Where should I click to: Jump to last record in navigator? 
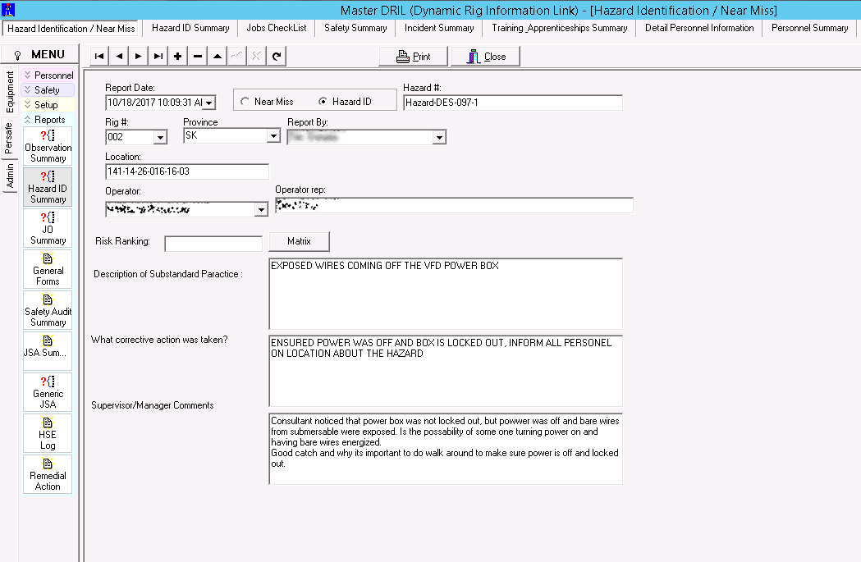pos(158,56)
